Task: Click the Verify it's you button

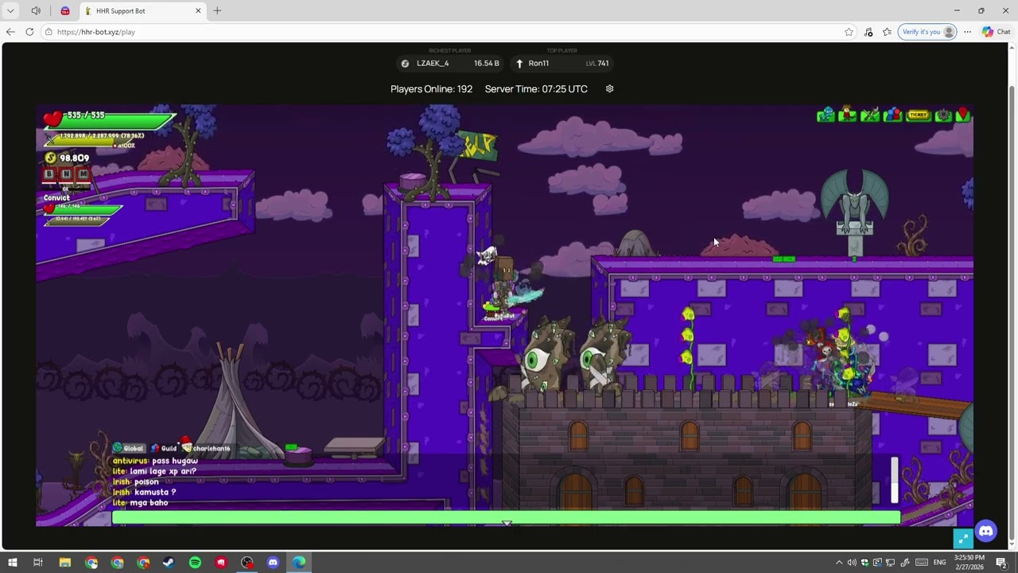Action: (x=927, y=32)
